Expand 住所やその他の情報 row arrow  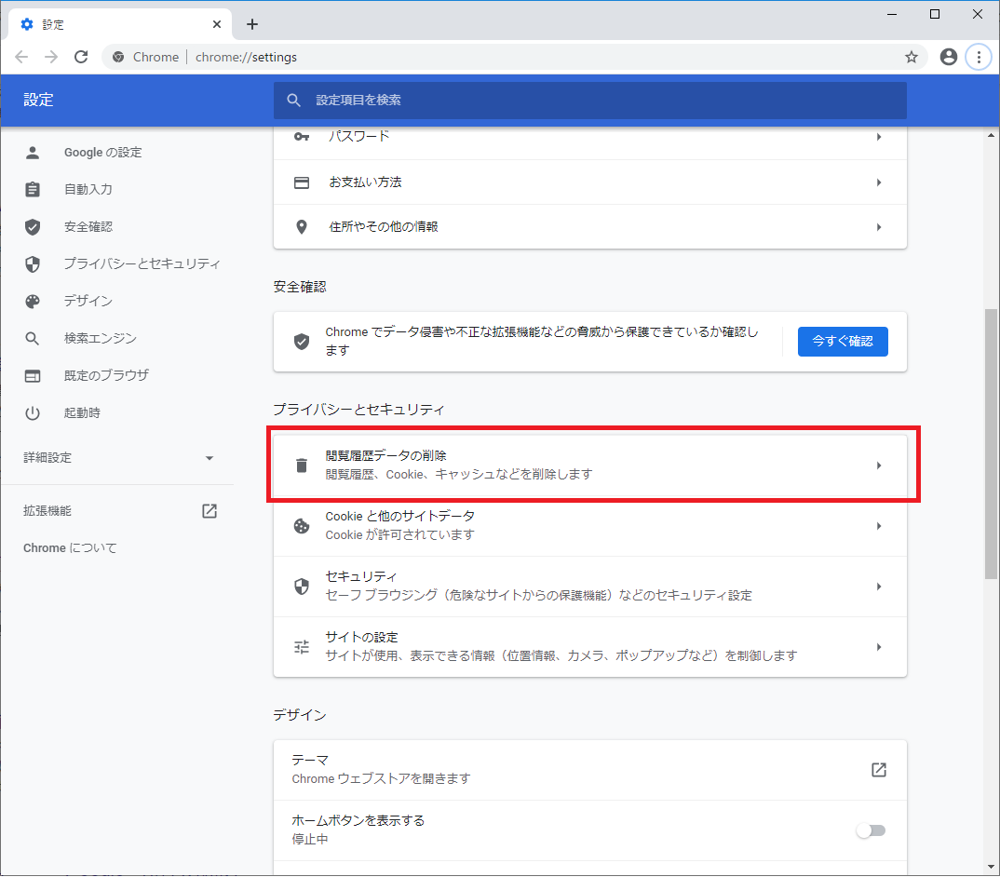pos(879,227)
